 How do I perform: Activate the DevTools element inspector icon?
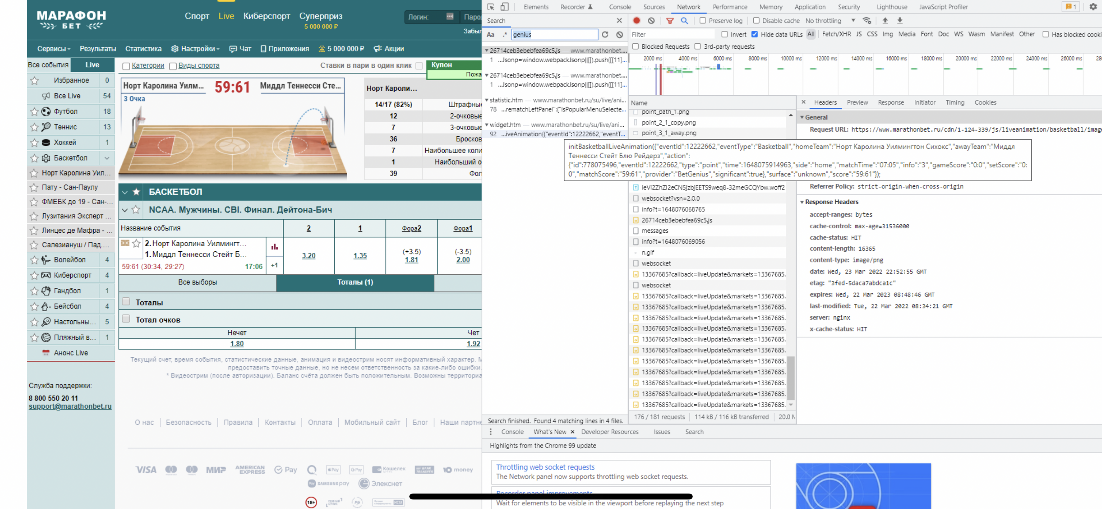click(491, 7)
